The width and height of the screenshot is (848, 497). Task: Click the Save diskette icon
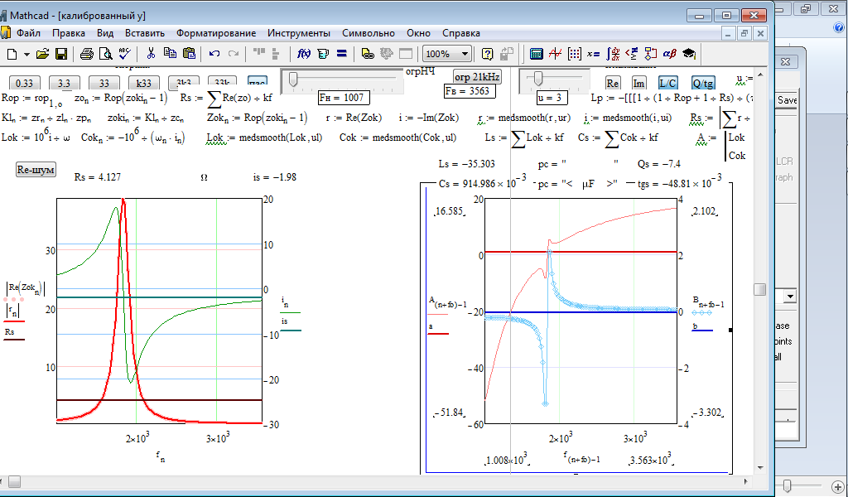61,54
